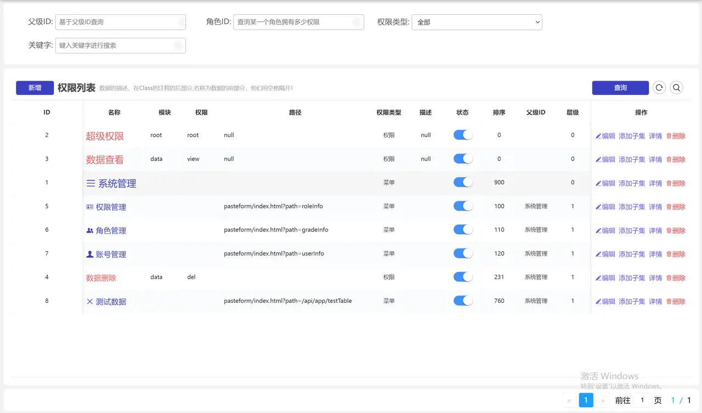
Task: Click the 超级权限 name cell
Action: 105,136
